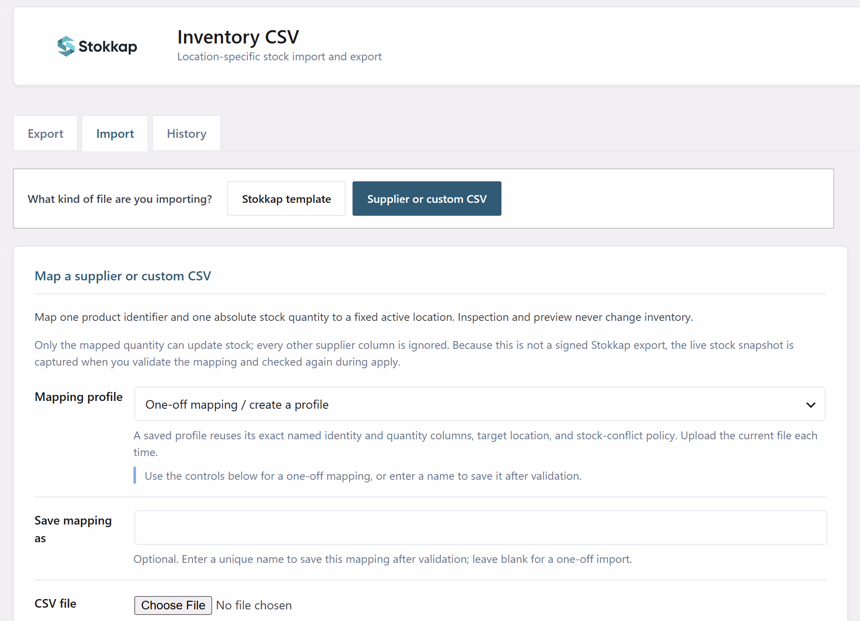Viewport: 860px width, 621px height.
Task: Click the 'CSV file' label
Action: tap(56, 603)
